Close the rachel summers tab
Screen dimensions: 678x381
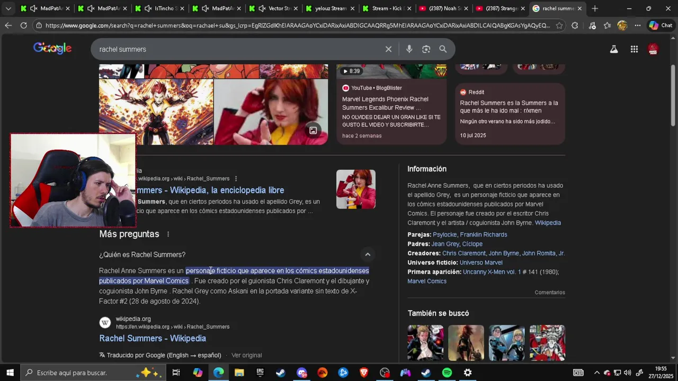[579, 8]
